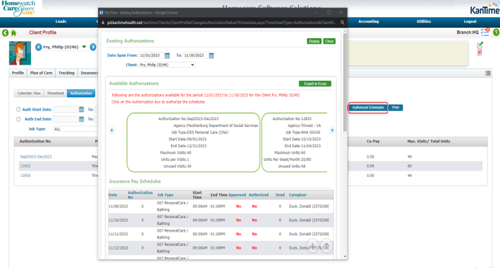Open calendar picker for Date Span From
The height and width of the screenshot is (268, 500).
pyautogui.click(x=167, y=56)
